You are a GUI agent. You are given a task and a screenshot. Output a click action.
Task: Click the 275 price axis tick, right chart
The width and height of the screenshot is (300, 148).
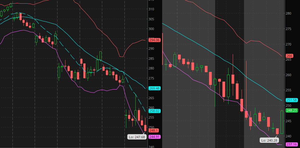point(289,29)
